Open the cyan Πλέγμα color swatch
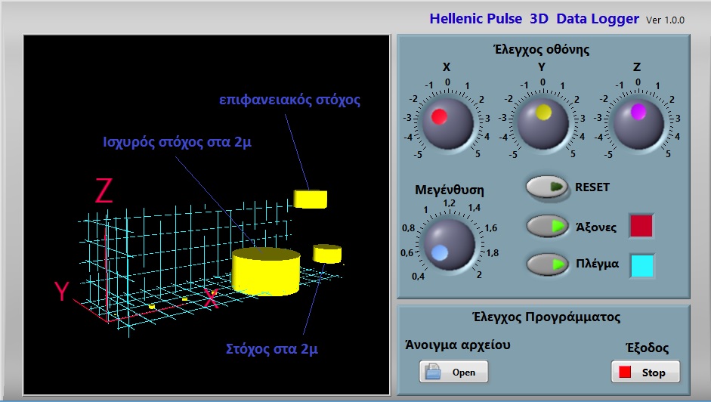 pyautogui.click(x=641, y=266)
